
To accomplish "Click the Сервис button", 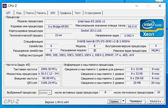I will [x=114, y=101].
